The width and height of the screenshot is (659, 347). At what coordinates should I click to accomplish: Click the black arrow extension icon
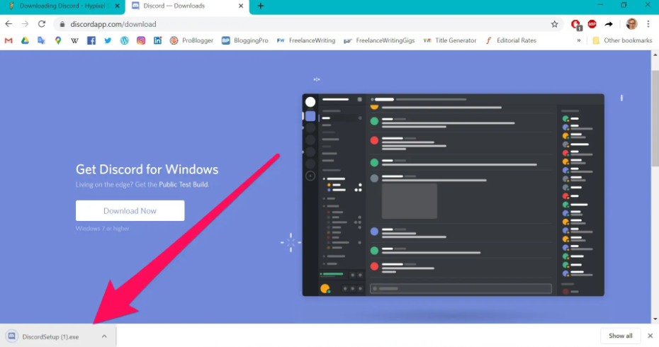click(x=609, y=24)
